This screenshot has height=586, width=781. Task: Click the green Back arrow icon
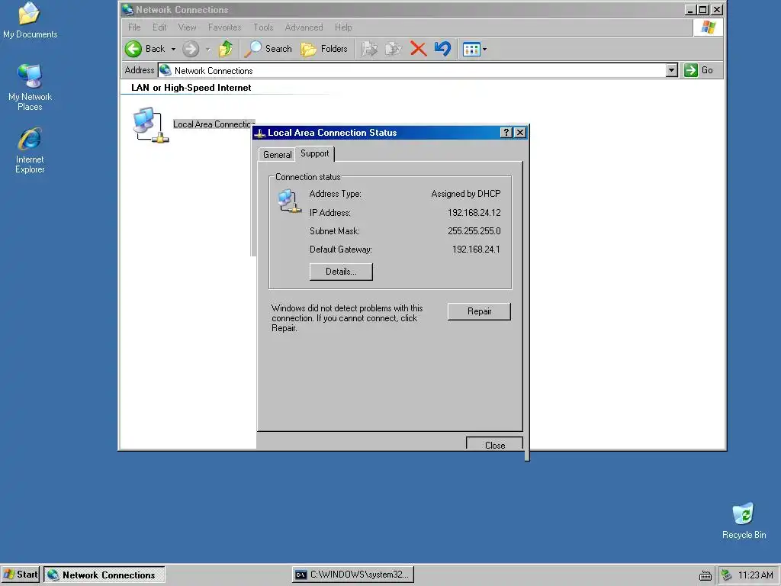133,49
